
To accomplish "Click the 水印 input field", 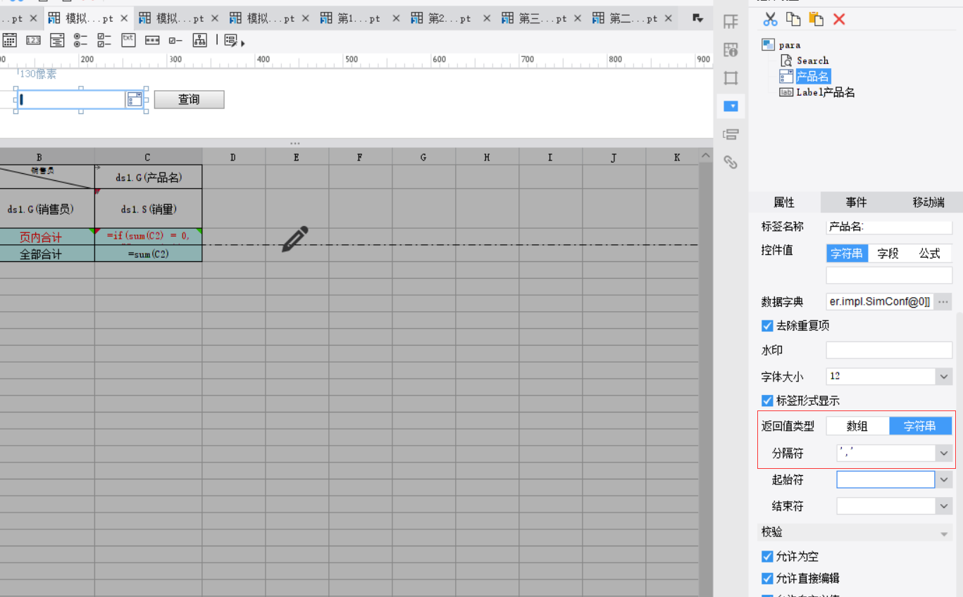I will (x=889, y=350).
